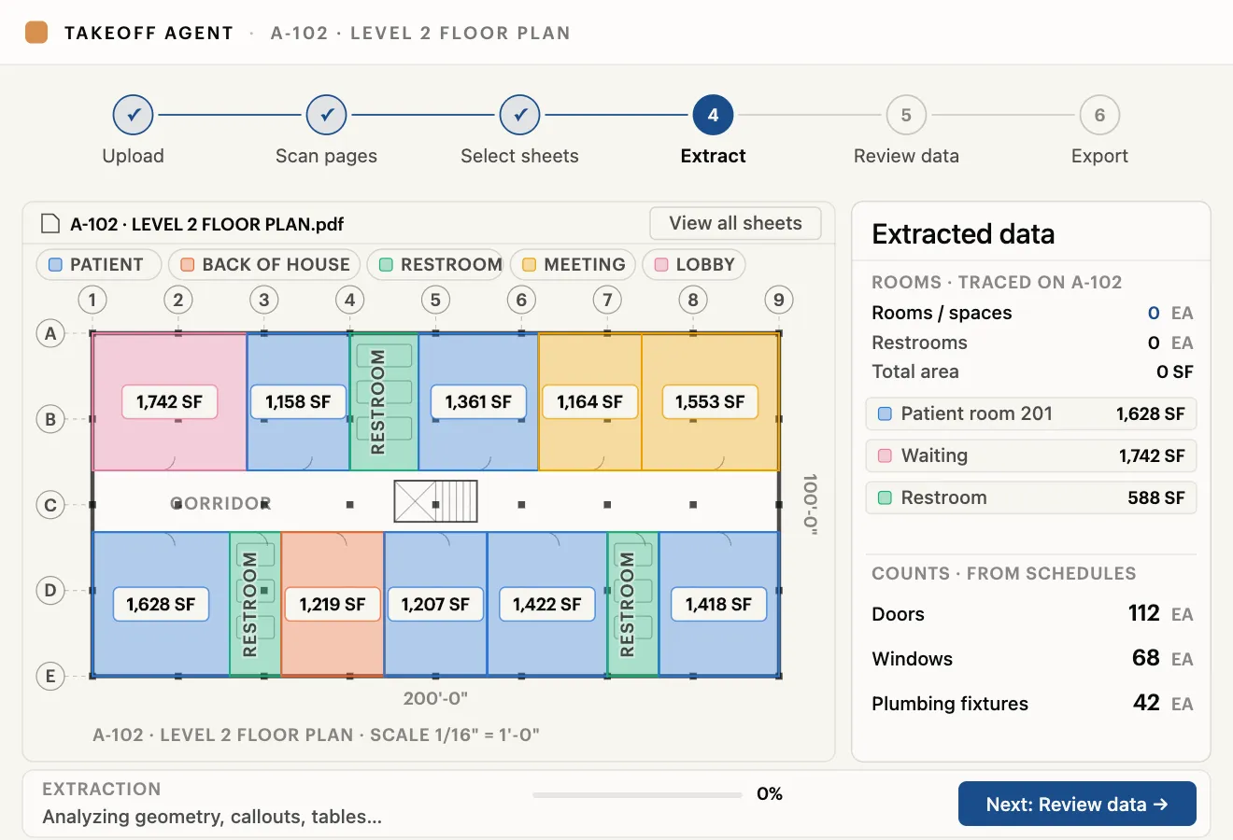Click grid bubble 9
The width and height of the screenshot is (1233, 840).
[779, 300]
